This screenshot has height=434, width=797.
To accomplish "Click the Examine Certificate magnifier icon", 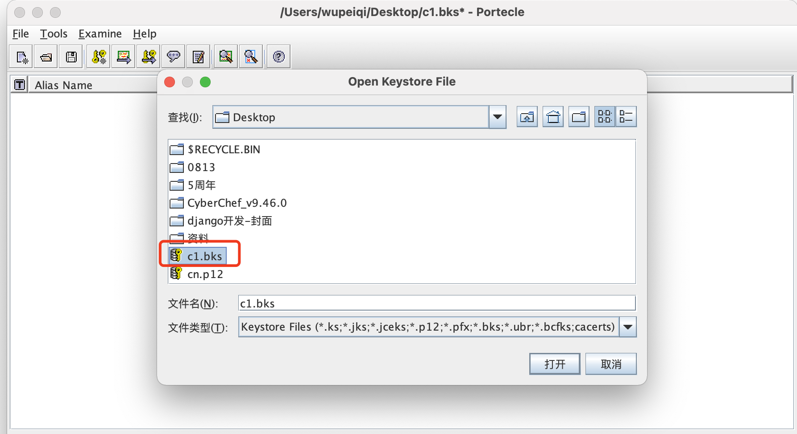I will point(226,57).
